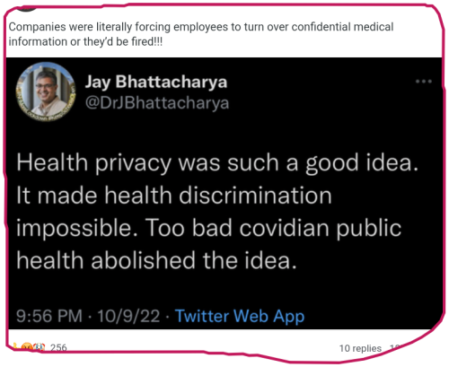Click the "impossible. Too bad covidian public" line
Viewport: 449px width, 367px height.
(x=208, y=228)
